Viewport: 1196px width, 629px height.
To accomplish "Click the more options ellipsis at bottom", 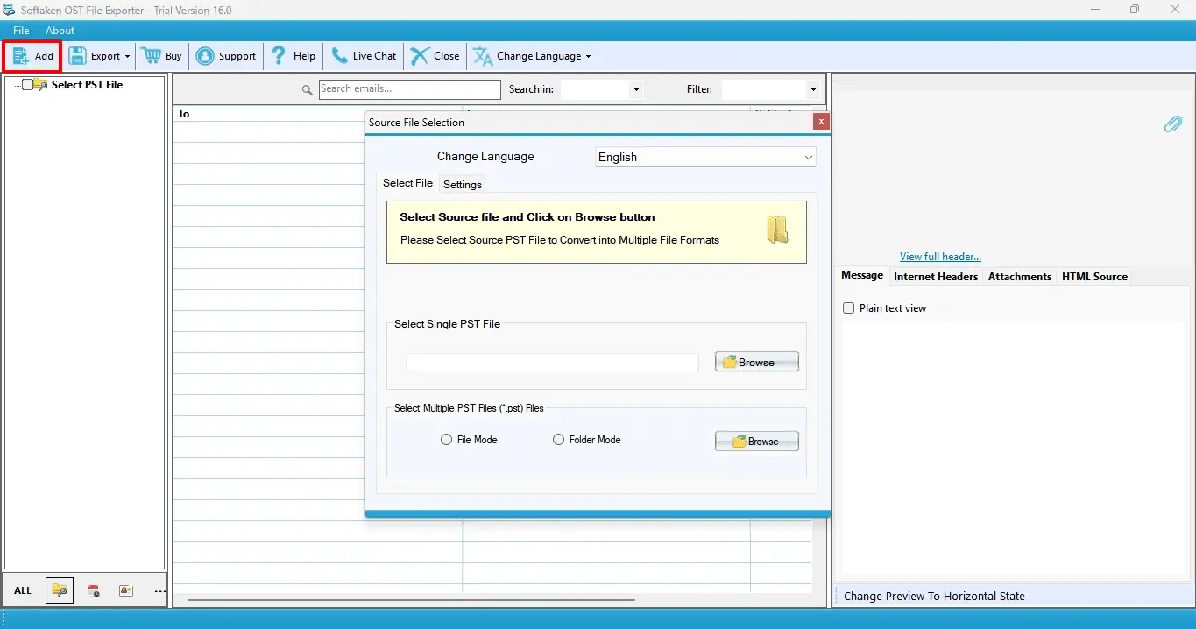I will click(159, 591).
